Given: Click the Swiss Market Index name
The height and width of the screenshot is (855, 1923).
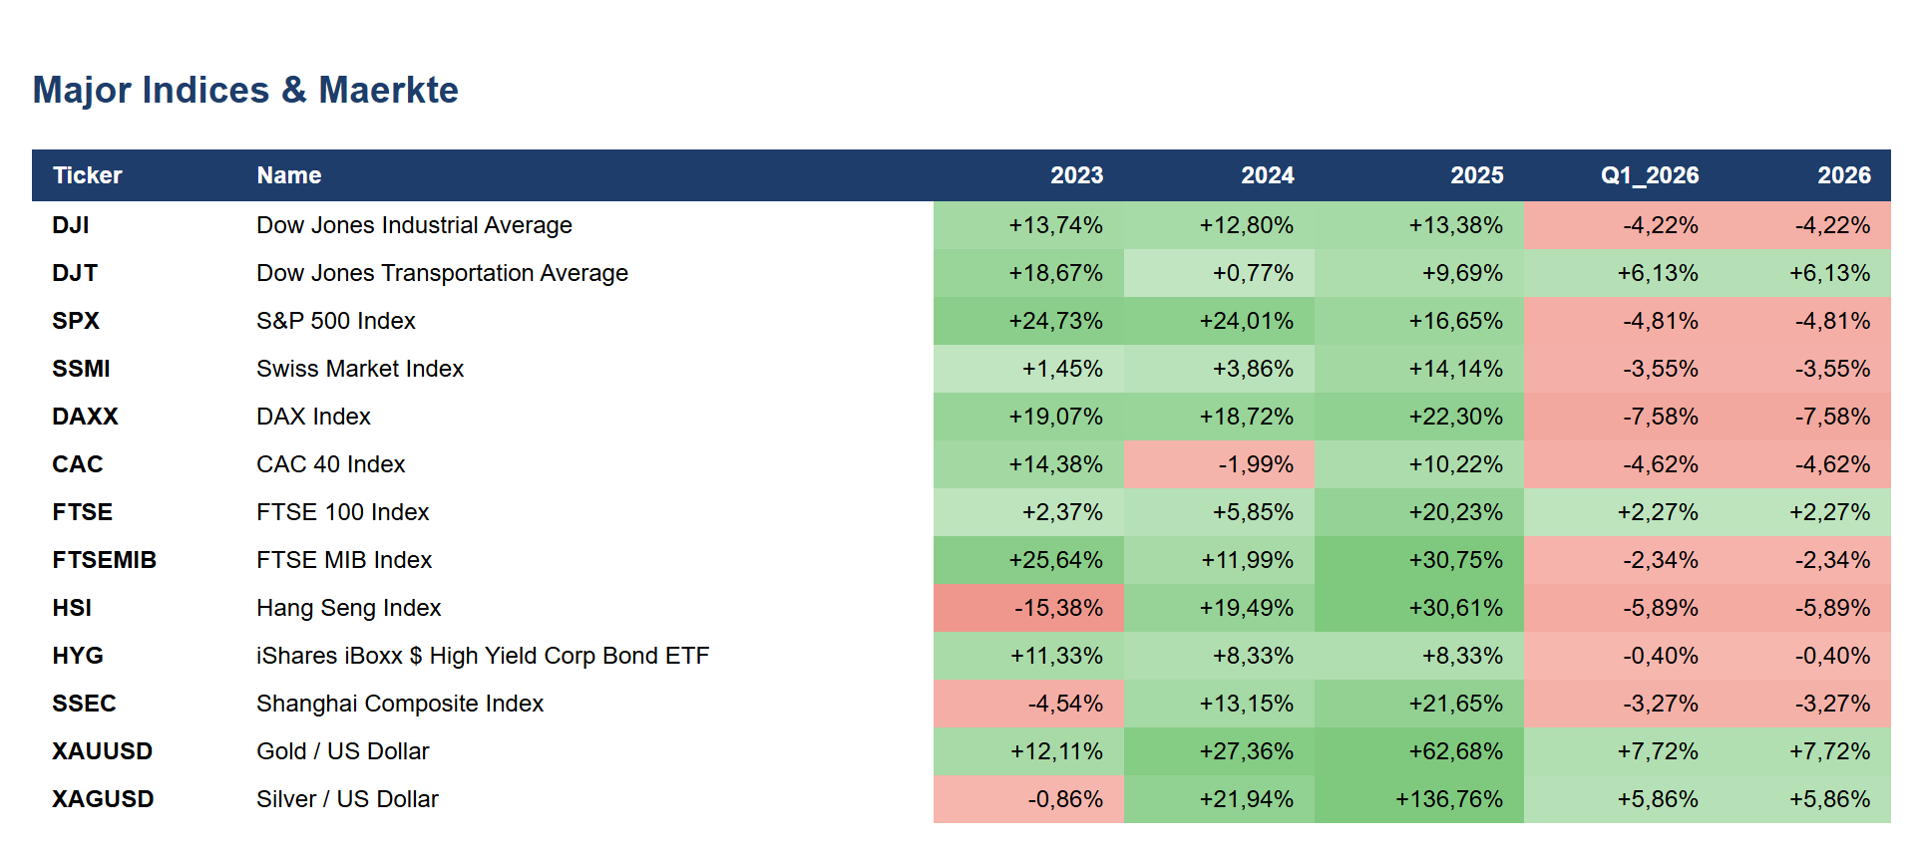Looking at the screenshot, I should click(x=360, y=369).
